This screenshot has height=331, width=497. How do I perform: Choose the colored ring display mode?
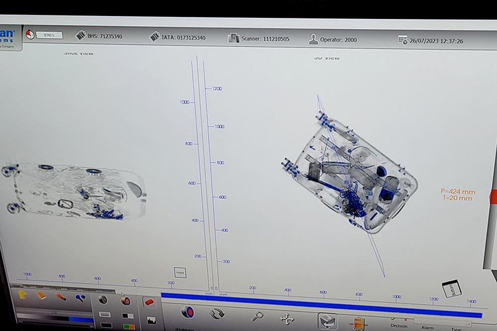pos(126,301)
